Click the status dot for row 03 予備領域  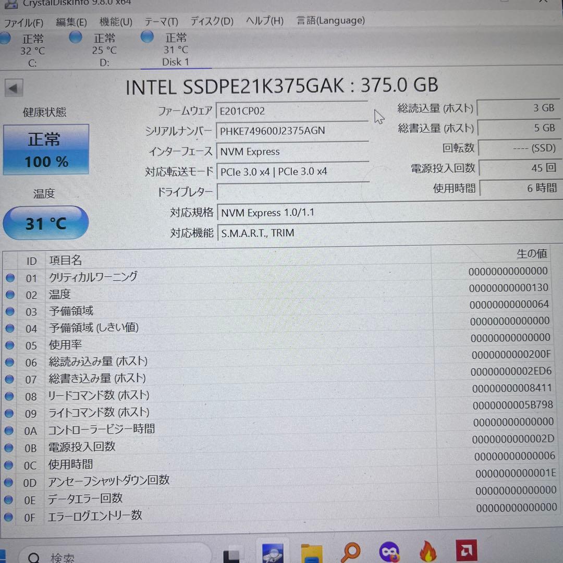coord(10,311)
